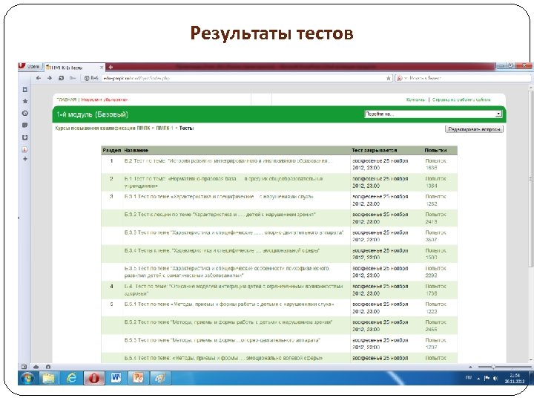
Task: Open the Opera main menu button
Action: pyautogui.click(x=30, y=67)
